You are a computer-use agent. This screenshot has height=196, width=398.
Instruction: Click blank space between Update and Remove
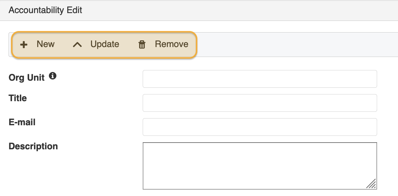(x=128, y=45)
